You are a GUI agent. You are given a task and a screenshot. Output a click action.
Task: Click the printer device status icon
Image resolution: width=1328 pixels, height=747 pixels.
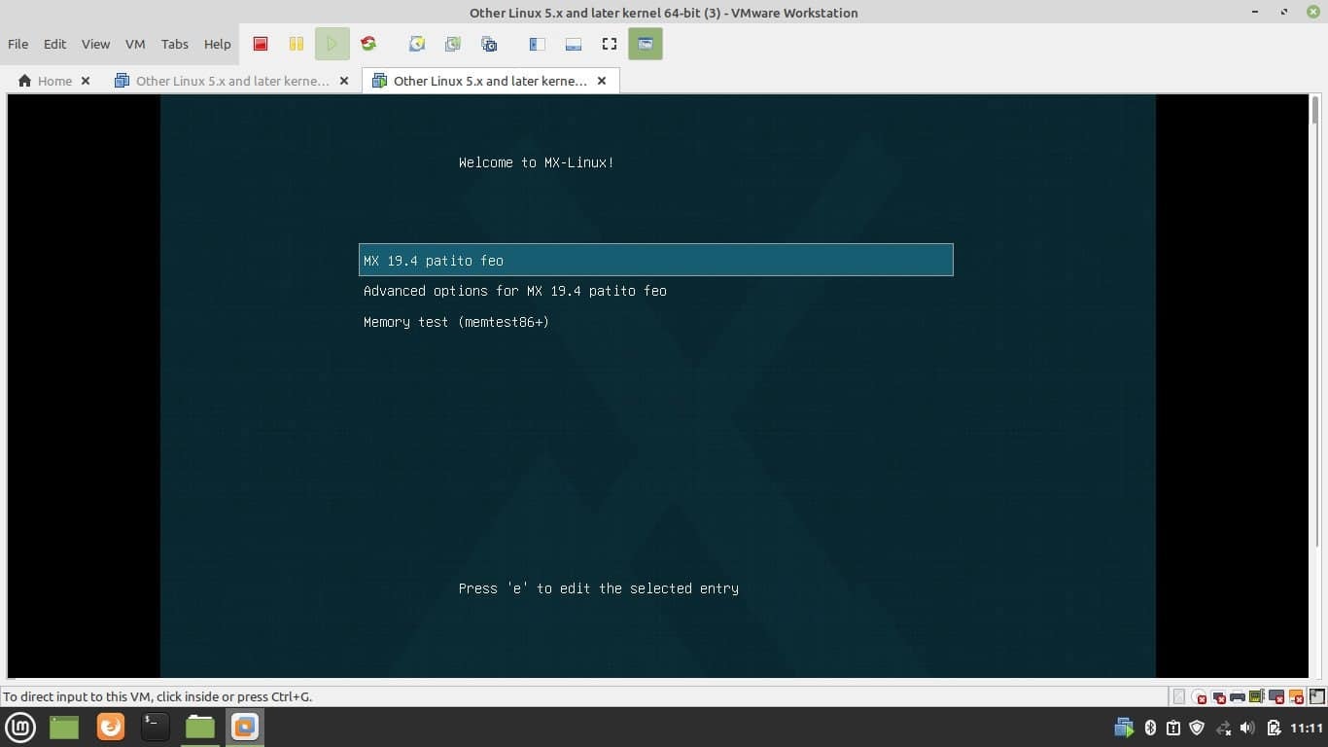coord(1238,696)
